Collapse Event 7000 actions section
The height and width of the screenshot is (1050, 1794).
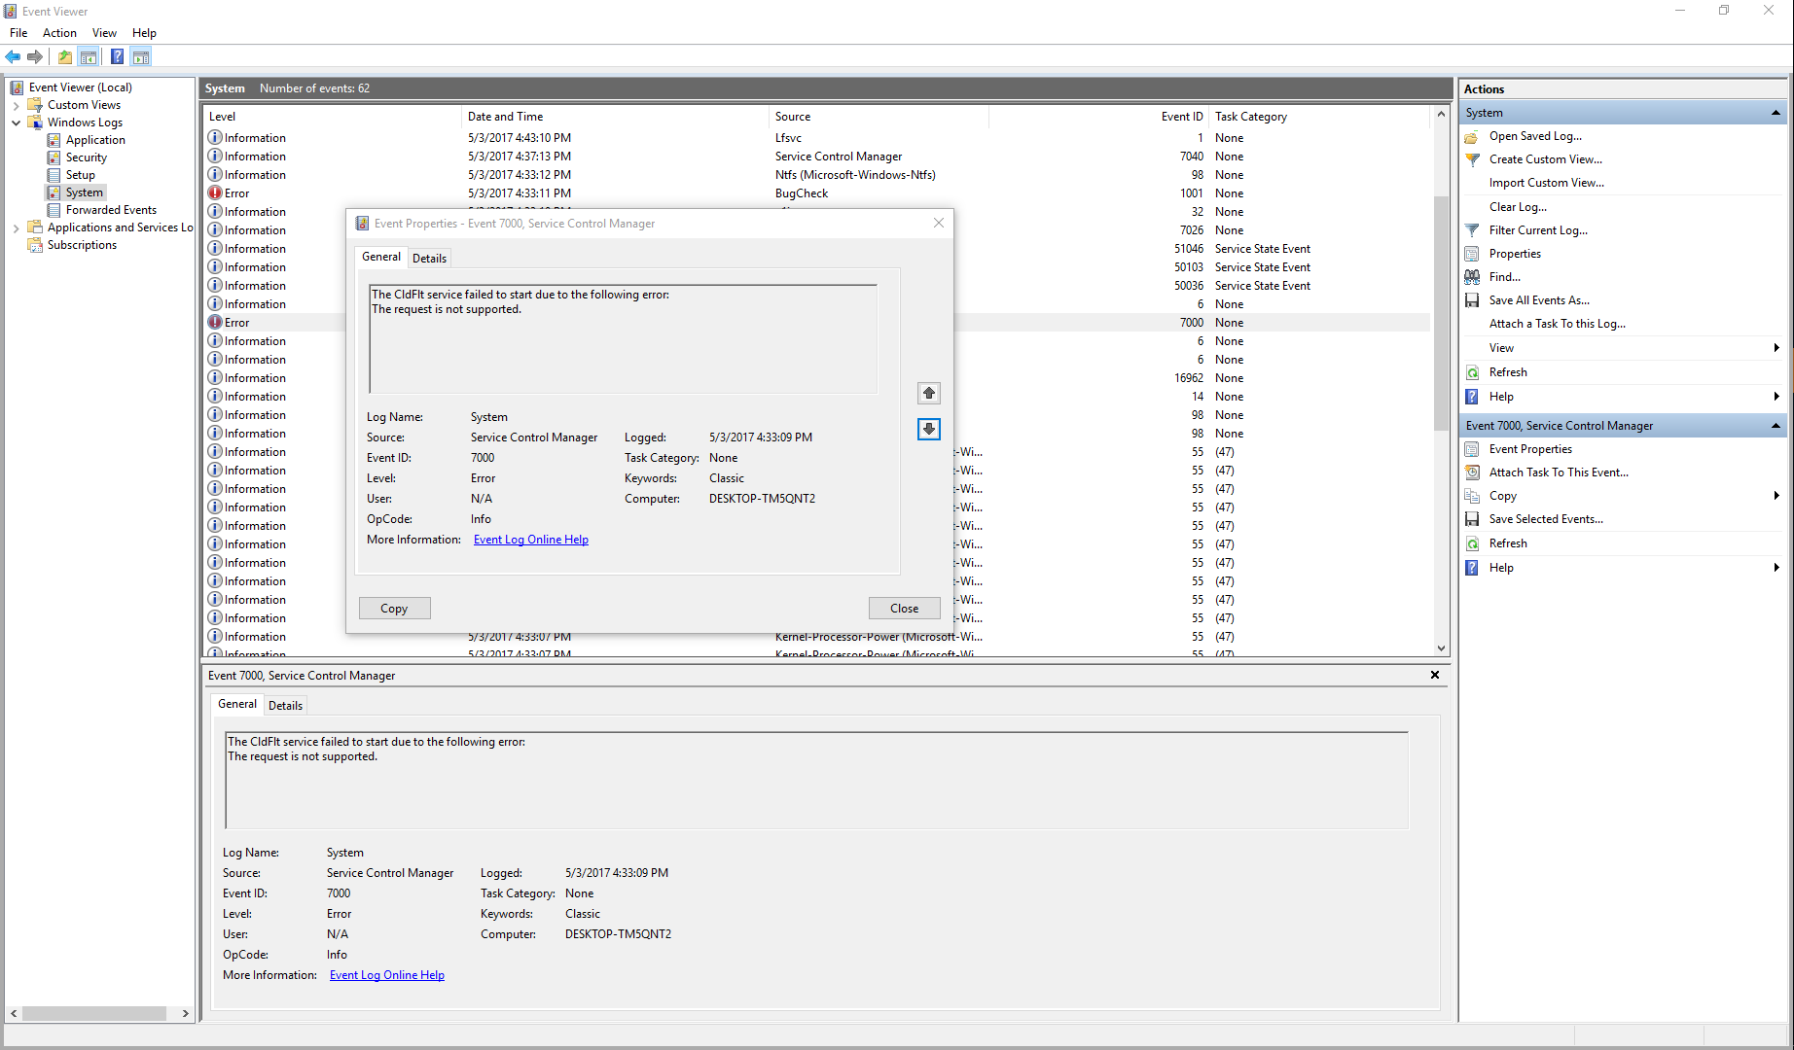pyautogui.click(x=1776, y=426)
